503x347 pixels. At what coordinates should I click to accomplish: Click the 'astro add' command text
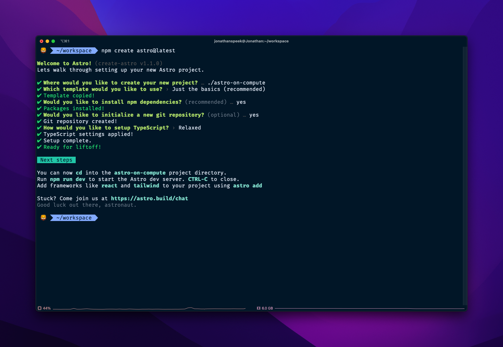[248, 186]
